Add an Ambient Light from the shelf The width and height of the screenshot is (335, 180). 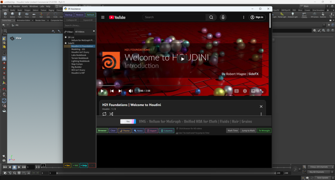293,15
